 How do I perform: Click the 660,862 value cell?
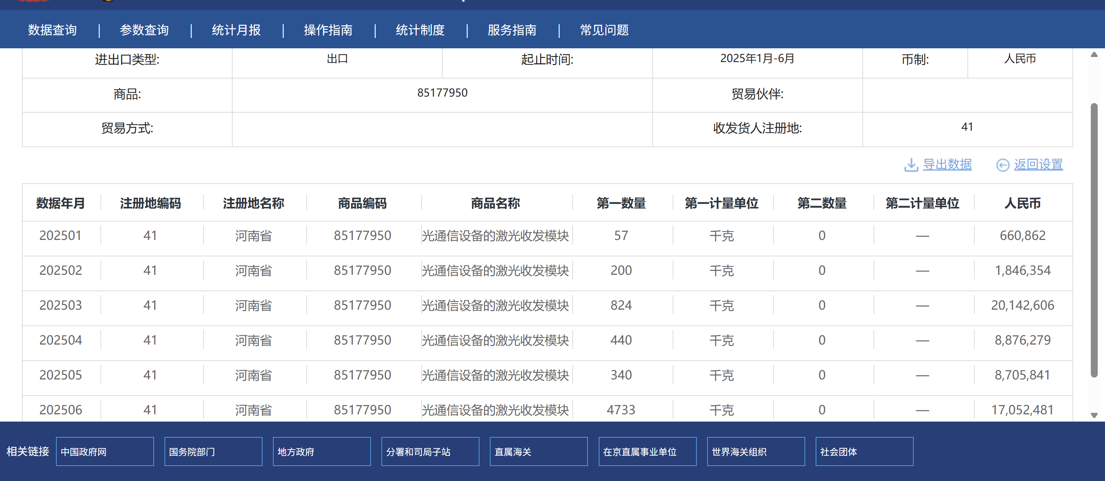click(1023, 236)
